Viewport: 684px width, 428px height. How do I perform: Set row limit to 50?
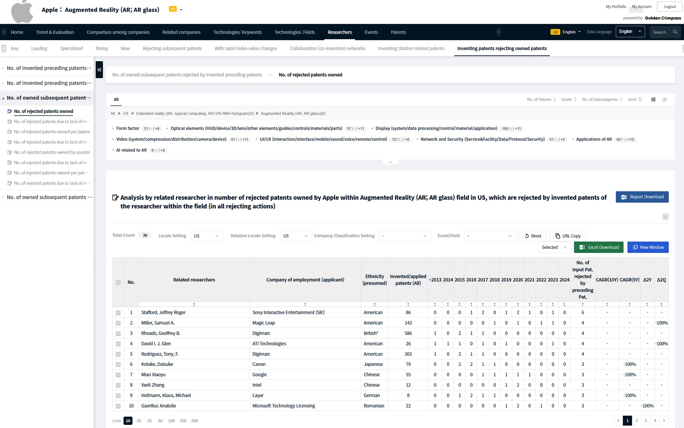click(160, 421)
